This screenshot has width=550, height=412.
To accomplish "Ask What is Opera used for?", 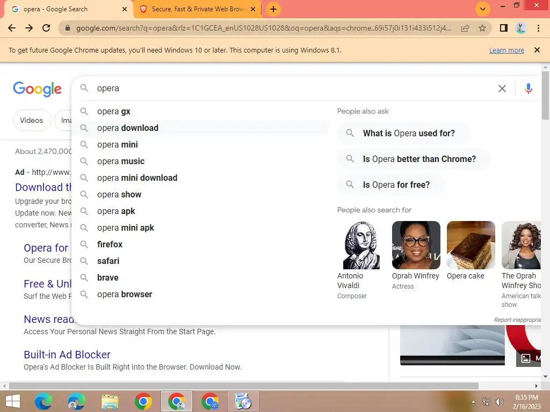I will [x=403, y=133].
